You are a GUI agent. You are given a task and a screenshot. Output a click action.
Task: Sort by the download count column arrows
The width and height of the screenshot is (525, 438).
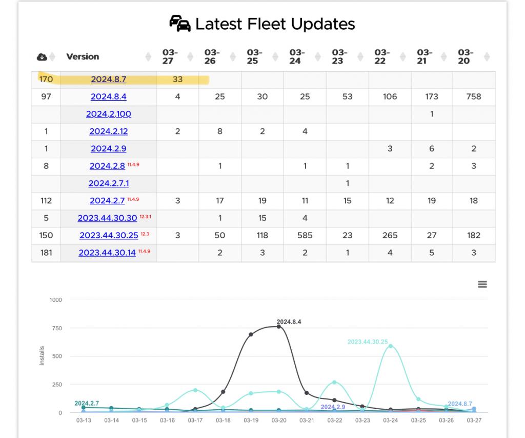point(52,56)
